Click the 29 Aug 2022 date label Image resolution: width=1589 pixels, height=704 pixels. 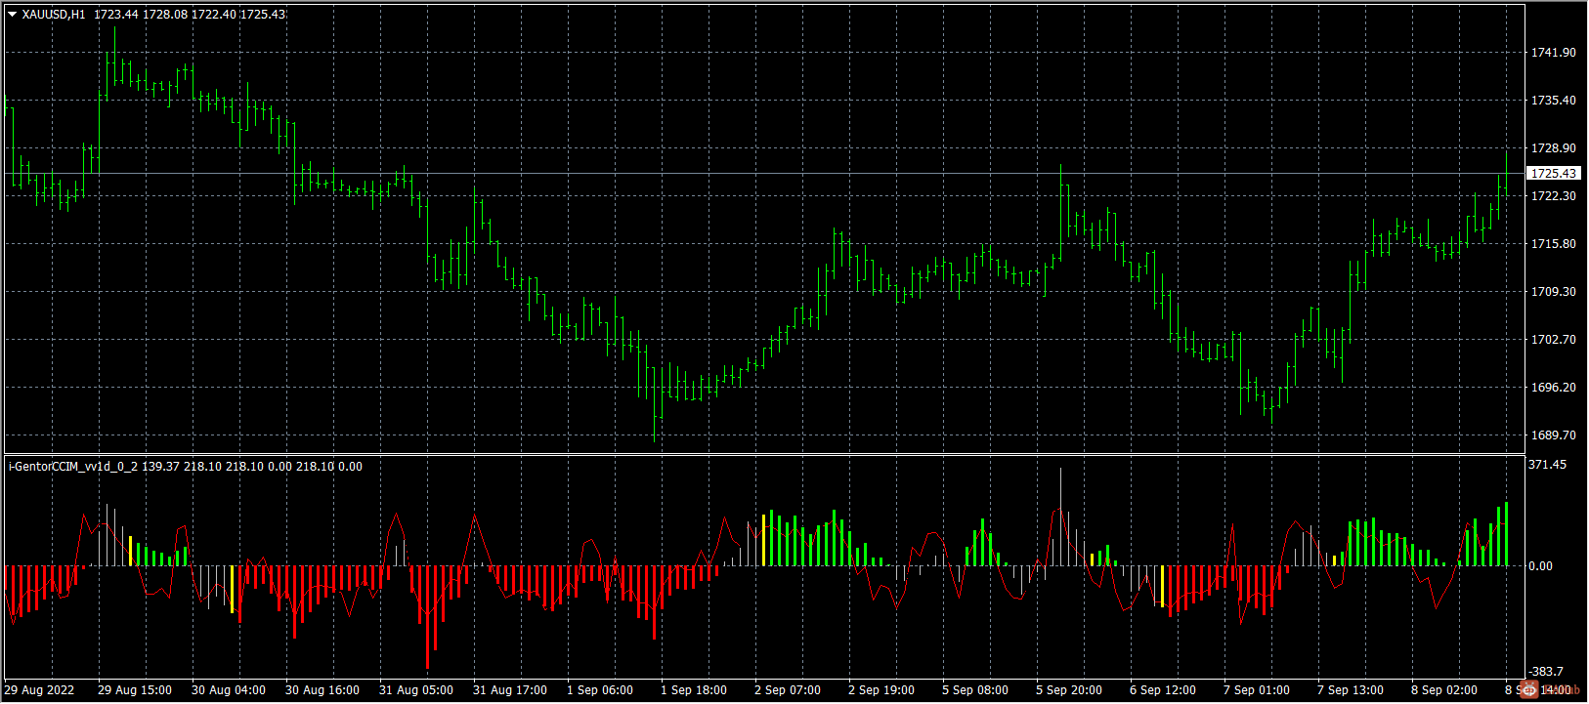[x=40, y=690]
